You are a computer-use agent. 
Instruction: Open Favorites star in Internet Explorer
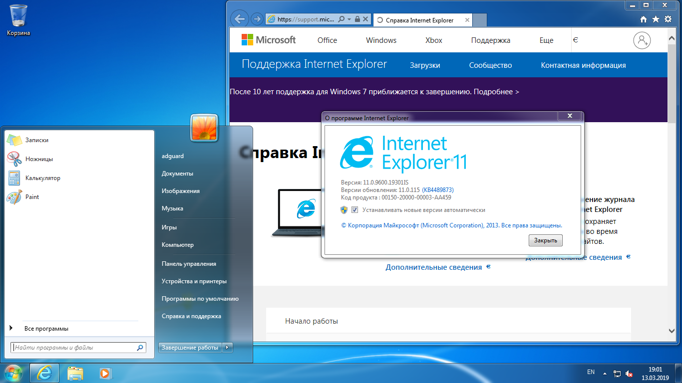pos(656,19)
